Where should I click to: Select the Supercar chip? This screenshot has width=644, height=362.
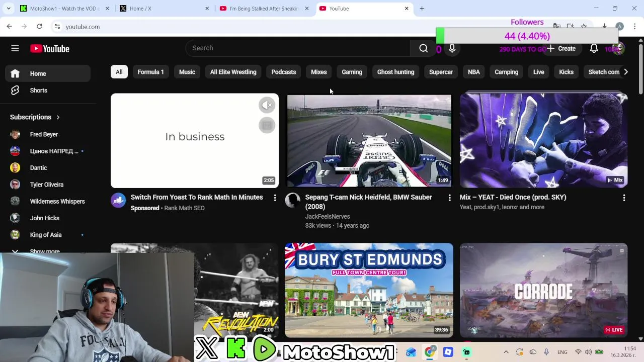click(x=441, y=72)
